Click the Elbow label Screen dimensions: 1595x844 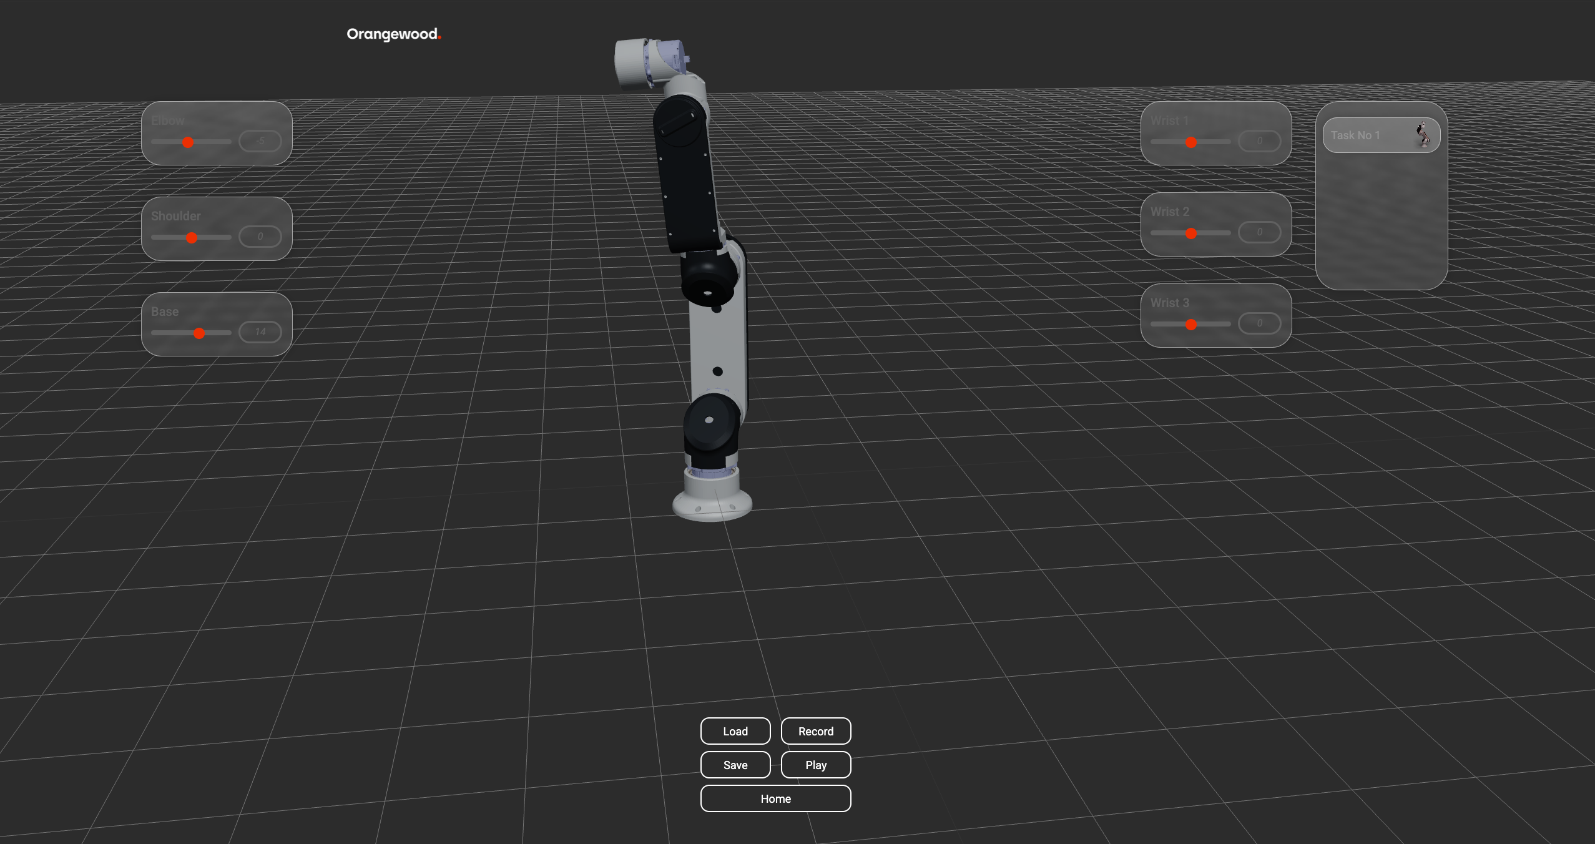(x=167, y=120)
